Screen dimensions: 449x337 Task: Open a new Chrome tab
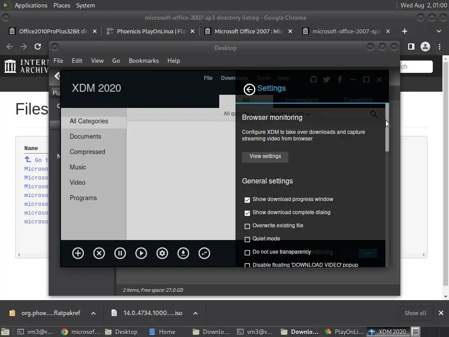point(405,31)
